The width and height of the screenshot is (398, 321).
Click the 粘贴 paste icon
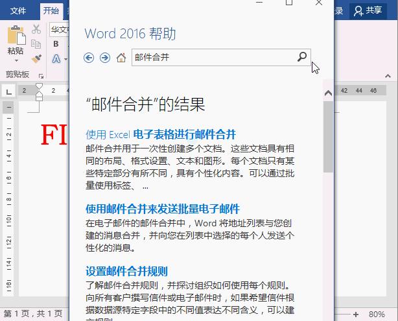tap(16, 35)
